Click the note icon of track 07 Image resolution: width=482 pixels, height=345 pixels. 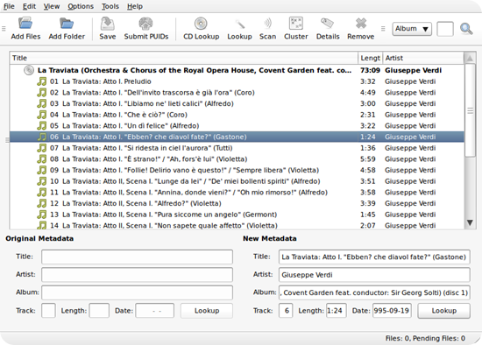(x=41, y=148)
